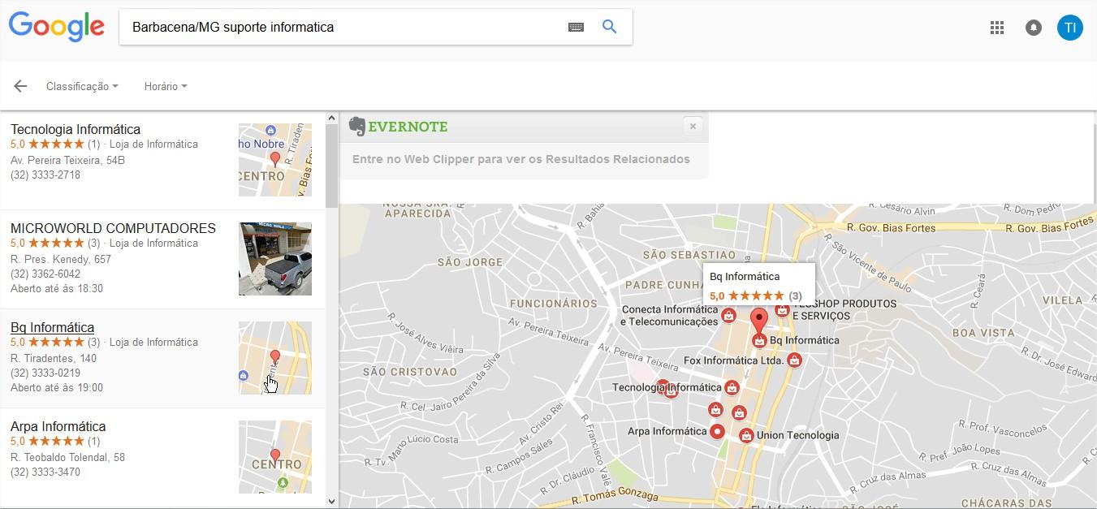Click the SÃO CRISTOVAO neighborhood label
Screen dimensions: 1097x509
pyautogui.click(x=410, y=372)
